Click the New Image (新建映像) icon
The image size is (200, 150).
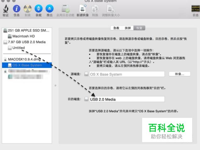[83, 9]
